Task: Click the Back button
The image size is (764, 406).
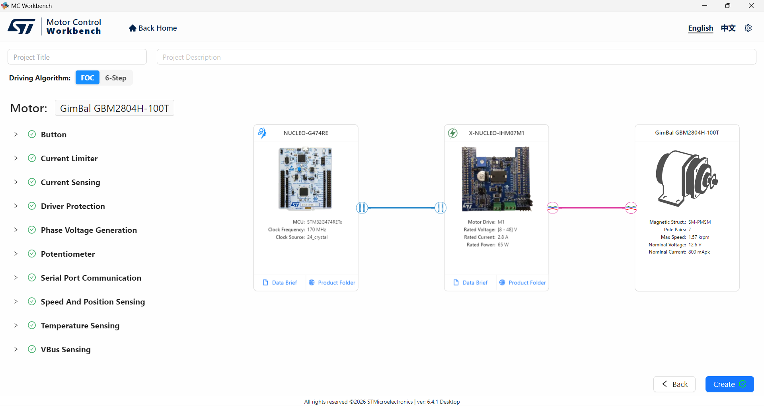Action: click(x=674, y=384)
